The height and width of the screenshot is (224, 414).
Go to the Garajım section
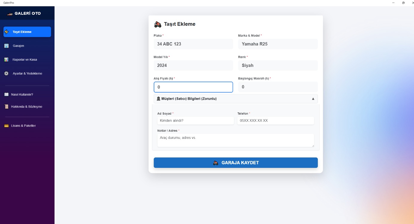pyautogui.click(x=27, y=46)
